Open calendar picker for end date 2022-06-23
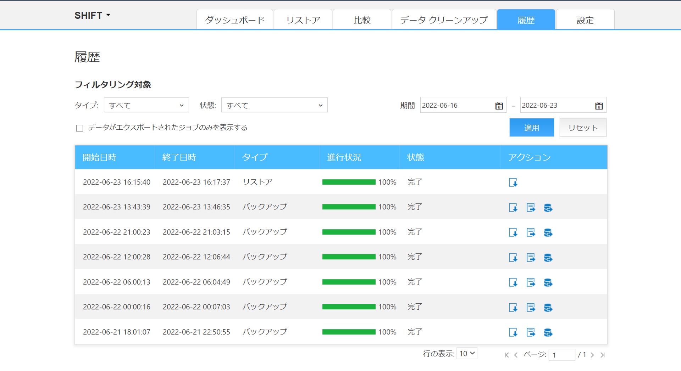This screenshot has height=371, width=681. coord(599,106)
